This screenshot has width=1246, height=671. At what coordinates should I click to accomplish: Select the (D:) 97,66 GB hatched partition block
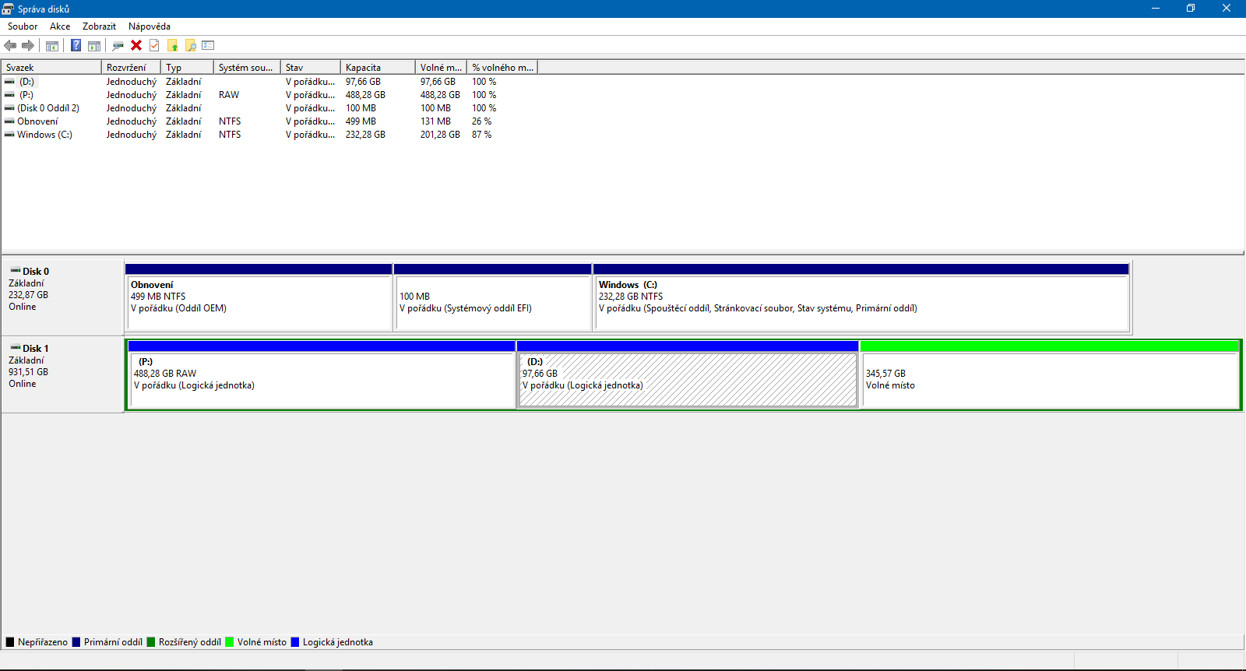pos(688,374)
